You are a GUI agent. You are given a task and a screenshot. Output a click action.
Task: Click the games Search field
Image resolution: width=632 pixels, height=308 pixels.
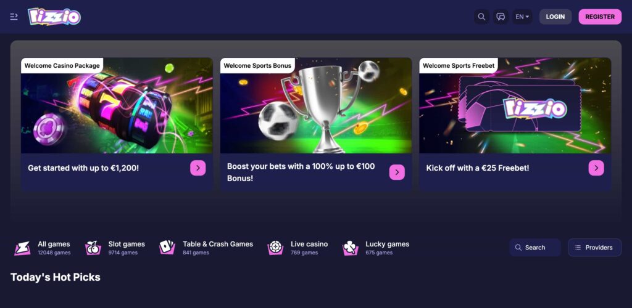tap(535, 248)
